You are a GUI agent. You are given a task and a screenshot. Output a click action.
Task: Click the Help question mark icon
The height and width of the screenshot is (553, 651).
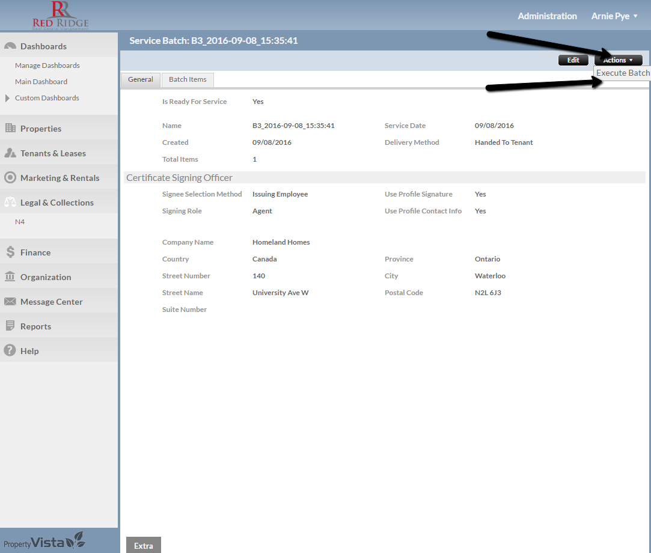pos(10,351)
